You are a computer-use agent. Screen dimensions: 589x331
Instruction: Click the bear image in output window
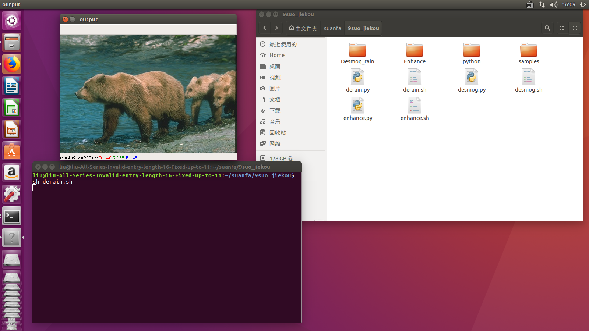[x=148, y=93]
